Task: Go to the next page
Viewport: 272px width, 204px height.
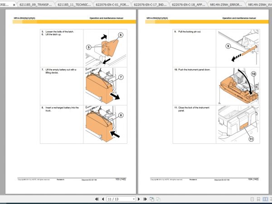Action: pos(139,199)
